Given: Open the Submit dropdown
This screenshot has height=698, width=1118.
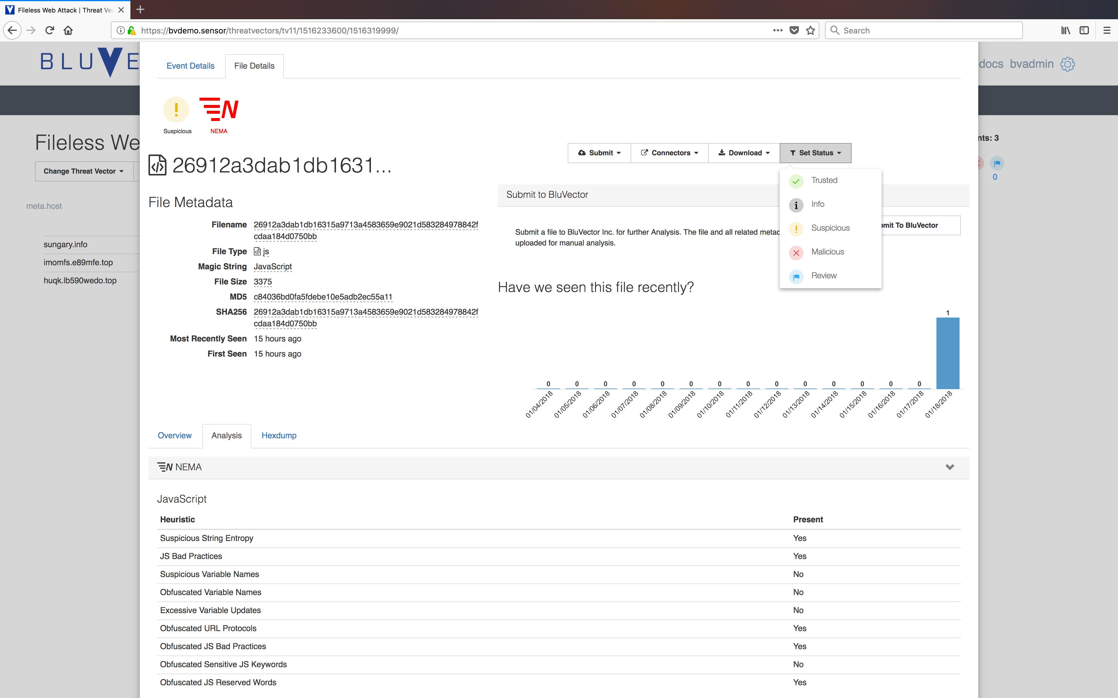Looking at the screenshot, I should (x=599, y=153).
